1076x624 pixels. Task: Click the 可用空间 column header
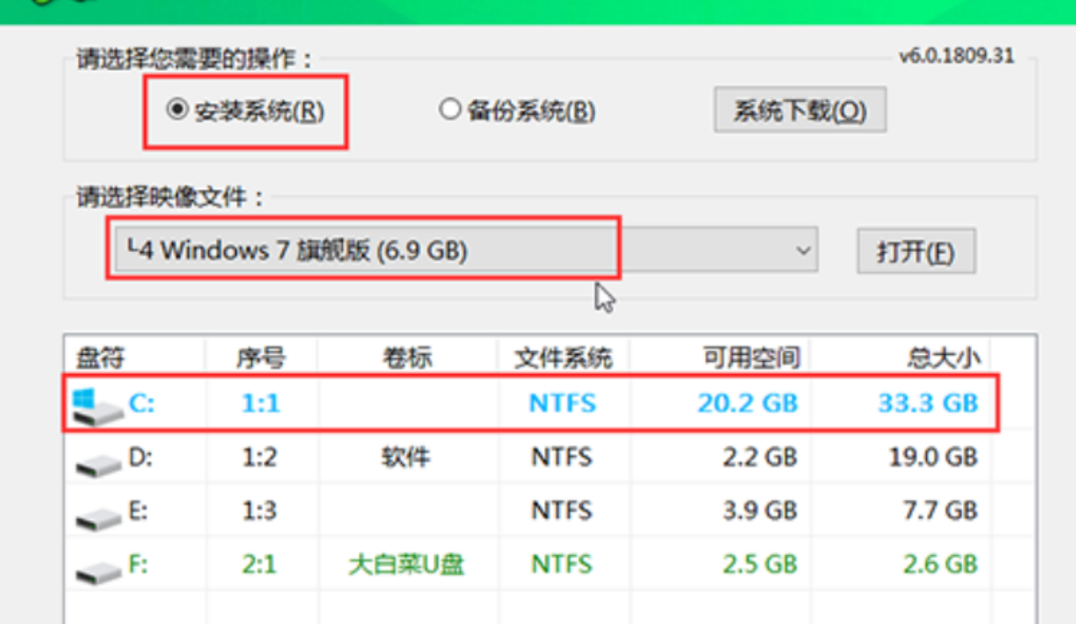click(x=751, y=357)
